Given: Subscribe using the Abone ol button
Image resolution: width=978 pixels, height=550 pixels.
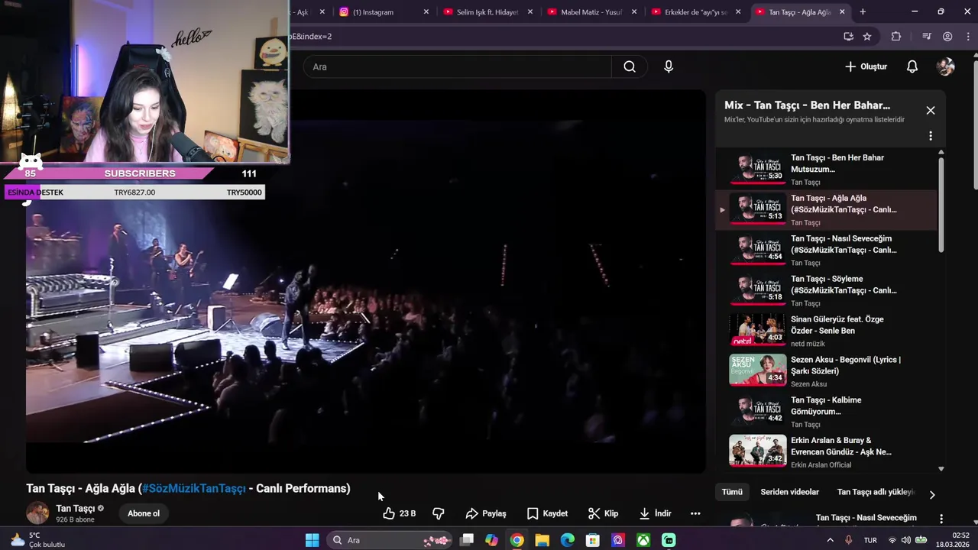Looking at the screenshot, I should (144, 513).
